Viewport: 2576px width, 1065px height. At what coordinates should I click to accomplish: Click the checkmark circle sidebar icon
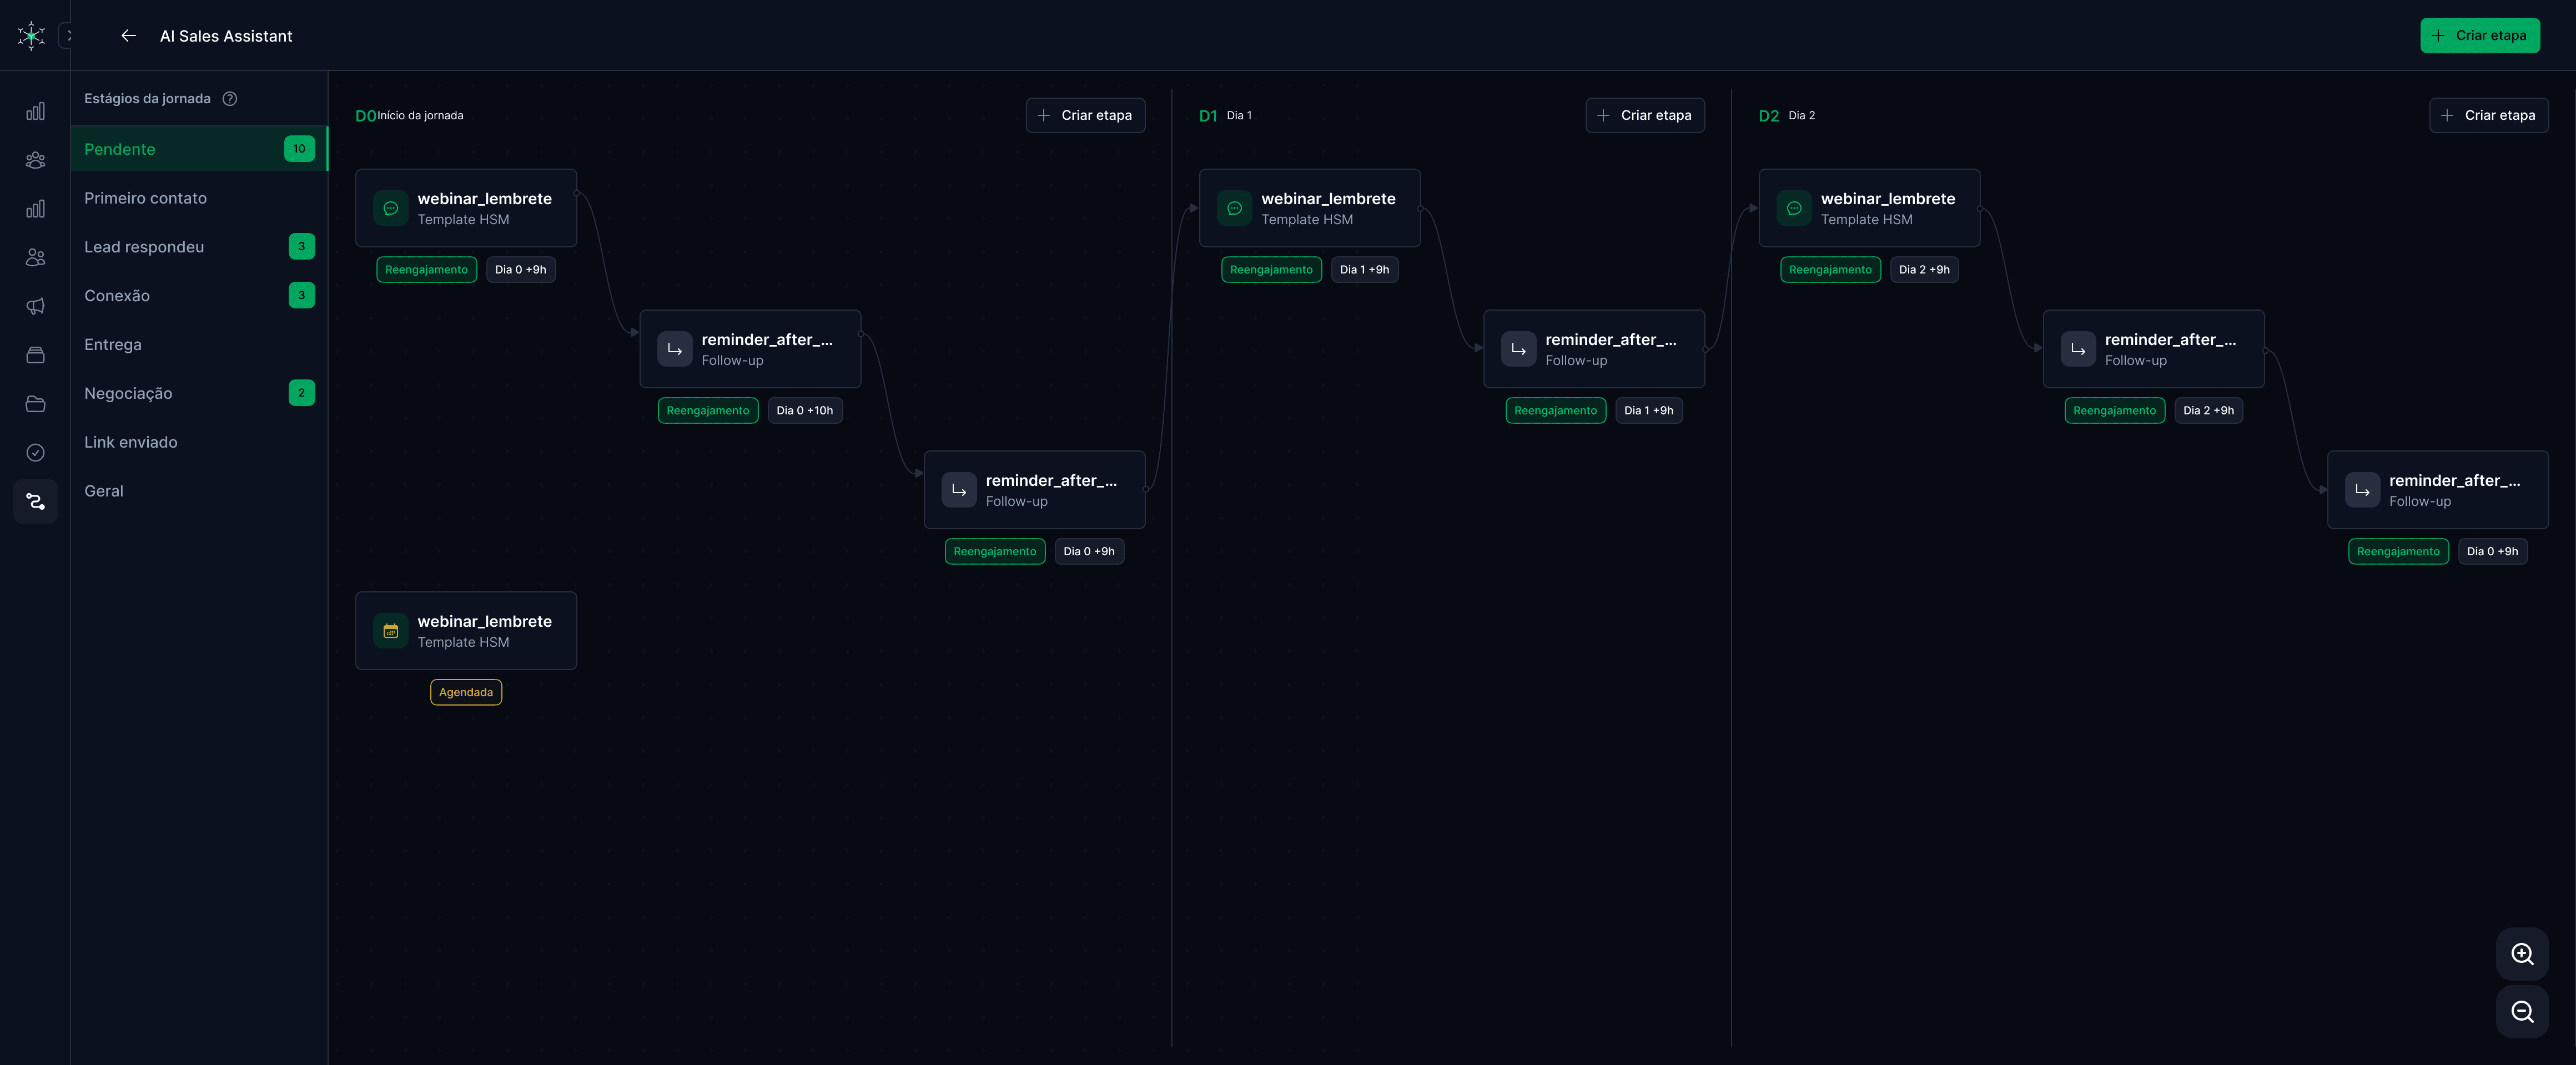click(x=35, y=453)
